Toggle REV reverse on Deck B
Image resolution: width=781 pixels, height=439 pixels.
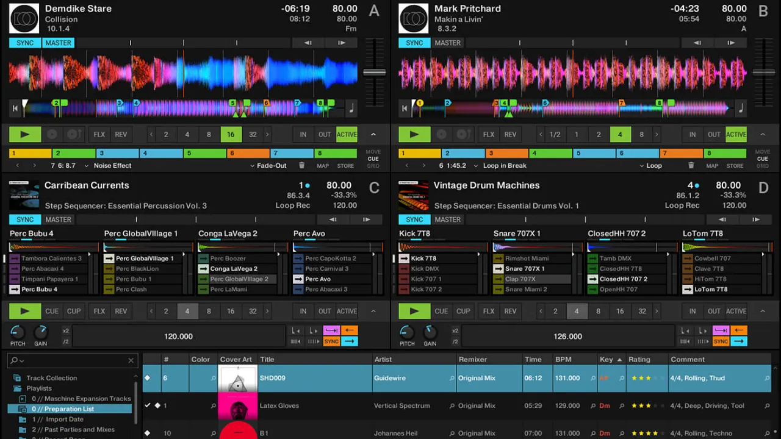[x=510, y=134]
